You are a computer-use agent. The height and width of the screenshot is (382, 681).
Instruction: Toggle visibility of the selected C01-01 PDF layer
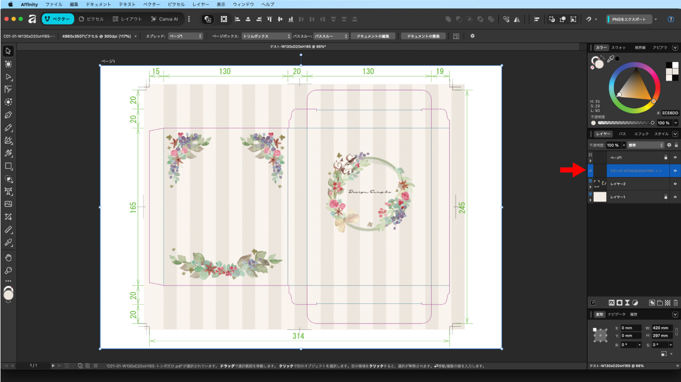tap(676, 171)
